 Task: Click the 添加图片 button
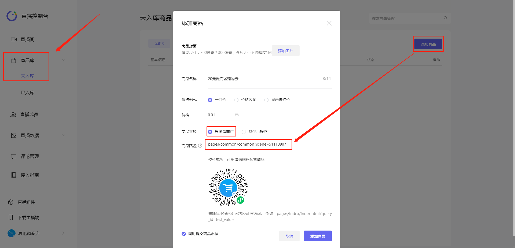tap(285, 51)
